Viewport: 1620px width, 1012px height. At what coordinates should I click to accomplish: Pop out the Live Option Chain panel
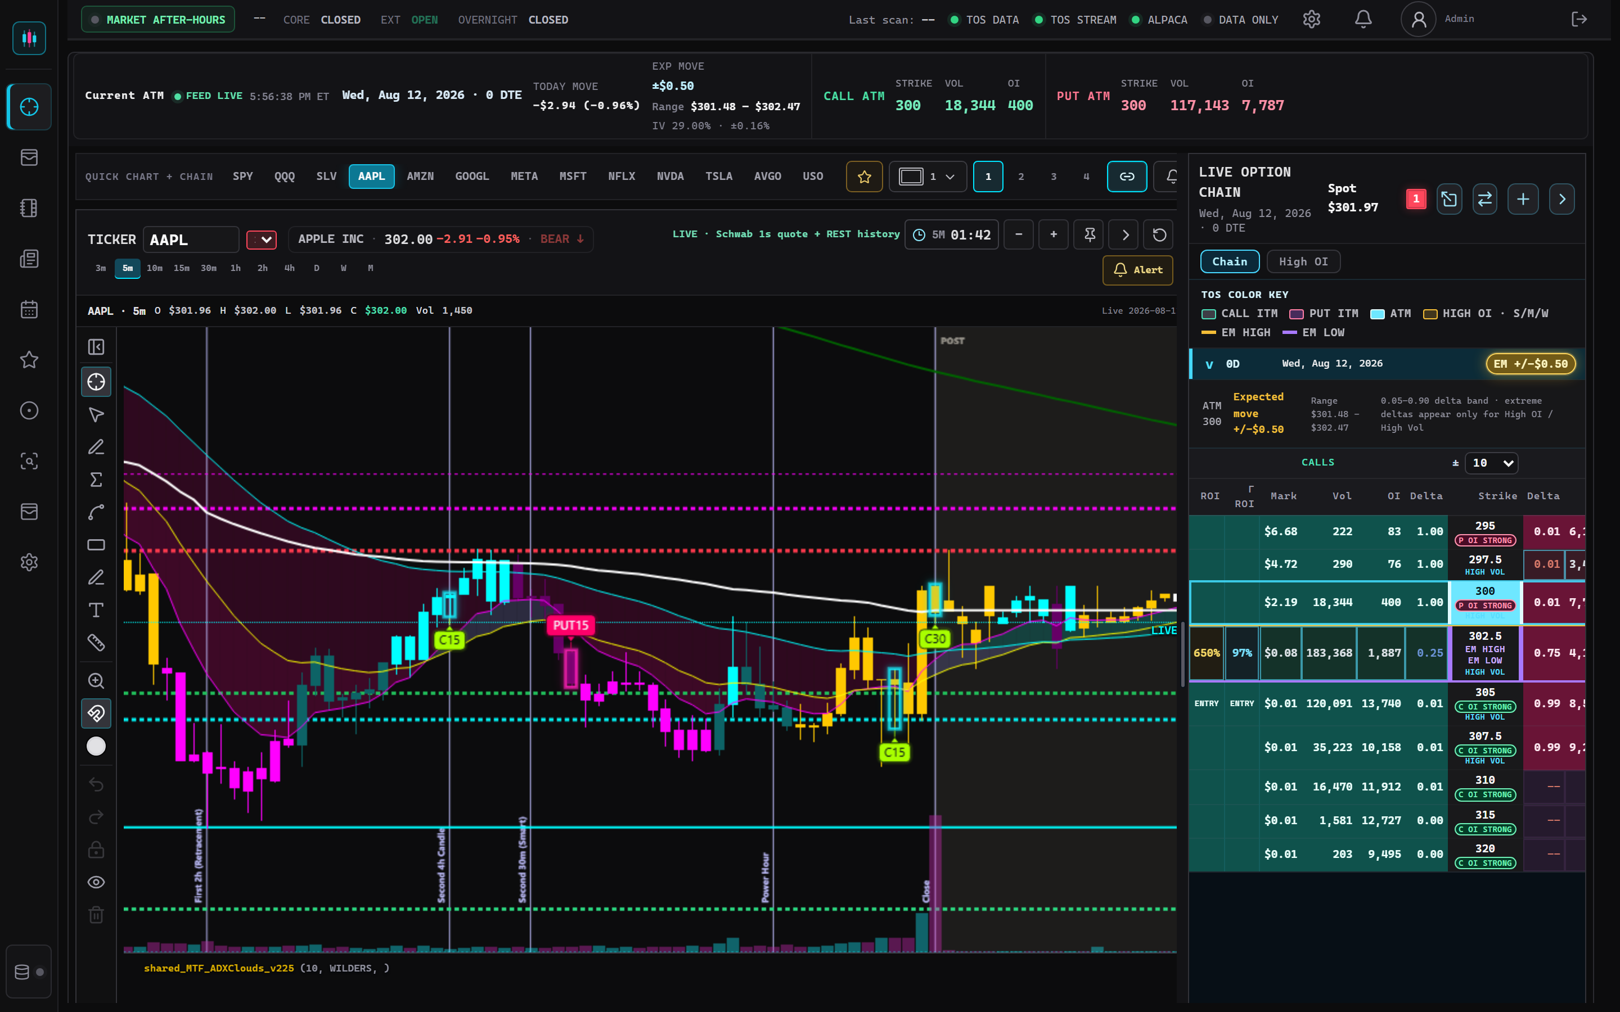tap(1450, 199)
